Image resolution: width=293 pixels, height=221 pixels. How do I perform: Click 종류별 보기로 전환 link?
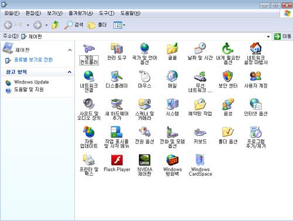pos(33,60)
